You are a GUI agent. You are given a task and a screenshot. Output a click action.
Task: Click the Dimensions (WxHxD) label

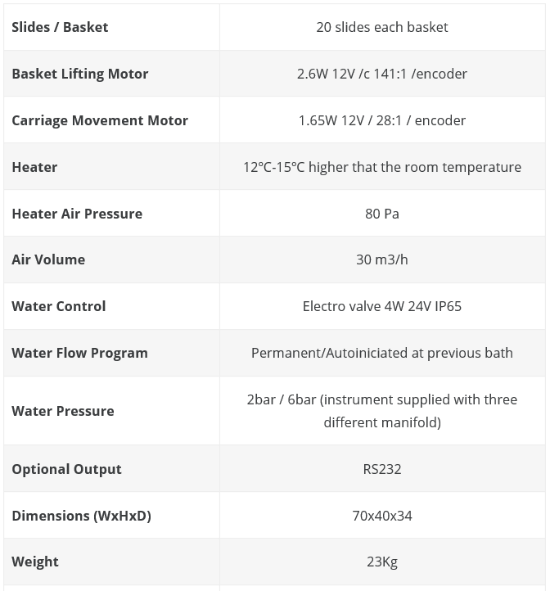[x=81, y=516]
